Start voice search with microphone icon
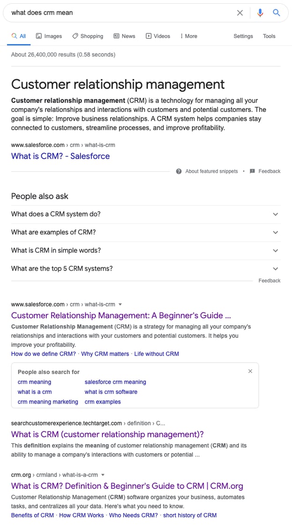Viewport: 292px width, 528px height. click(x=260, y=13)
